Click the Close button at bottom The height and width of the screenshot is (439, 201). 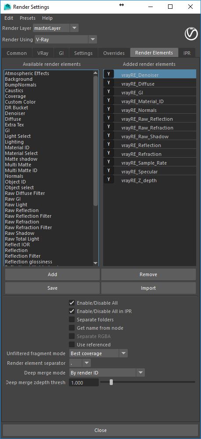(100, 430)
